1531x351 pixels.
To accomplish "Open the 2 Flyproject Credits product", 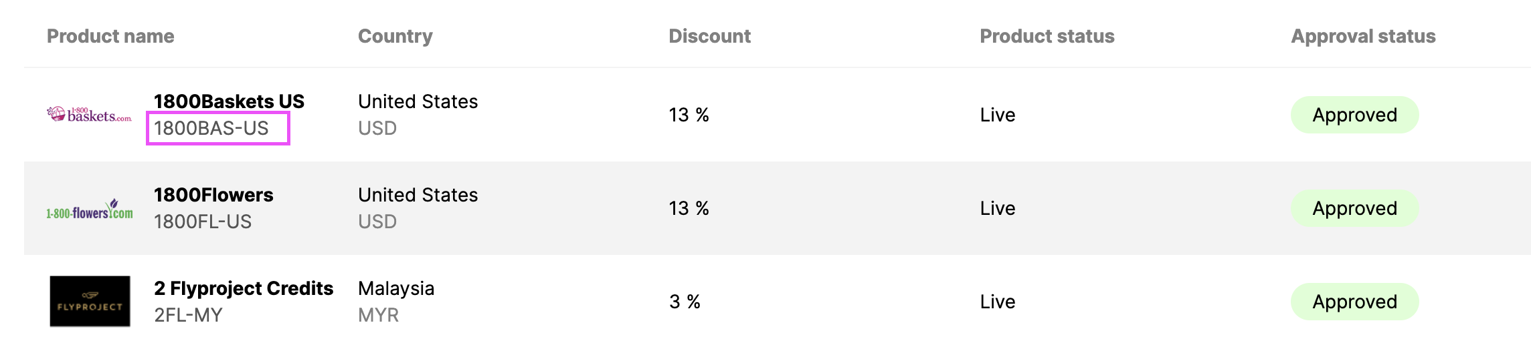I will coord(244,288).
